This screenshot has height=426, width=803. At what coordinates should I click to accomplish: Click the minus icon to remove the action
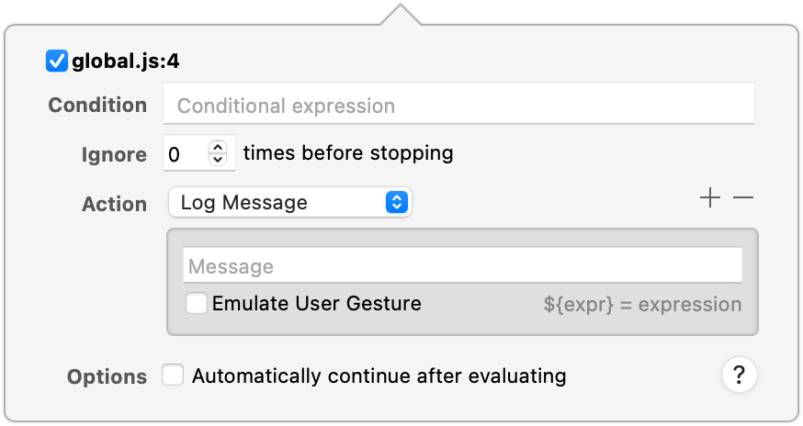click(x=743, y=198)
